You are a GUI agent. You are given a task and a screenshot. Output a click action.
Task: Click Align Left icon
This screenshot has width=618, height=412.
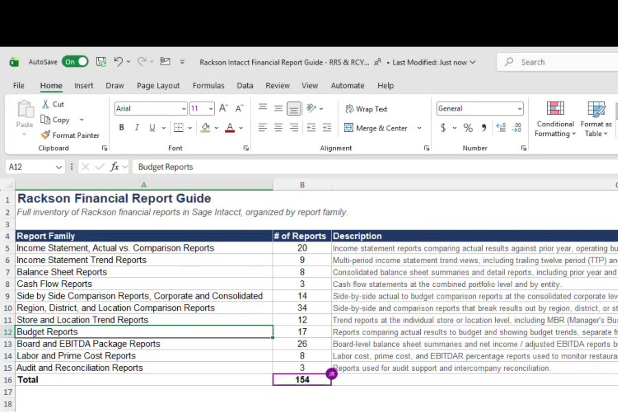tap(263, 128)
